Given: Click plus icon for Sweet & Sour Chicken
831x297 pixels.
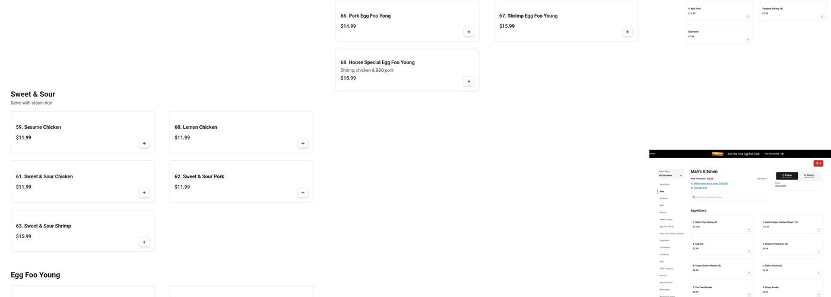Looking at the screenshot, I should click(144, 192).
